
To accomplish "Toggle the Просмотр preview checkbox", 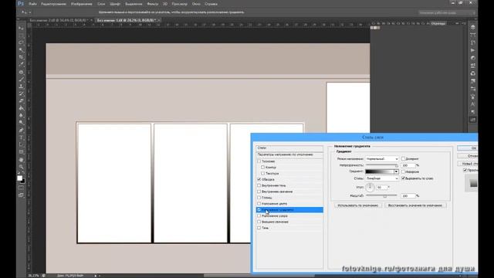I will [x=465, y=170].
